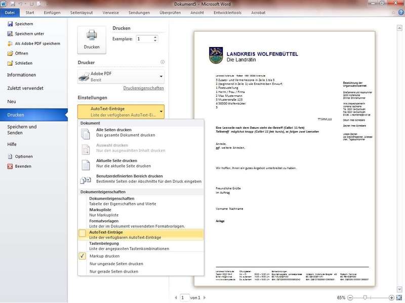Click the Word application icon in title bar
Screen dimensions: 405x303
coord(4,4)
